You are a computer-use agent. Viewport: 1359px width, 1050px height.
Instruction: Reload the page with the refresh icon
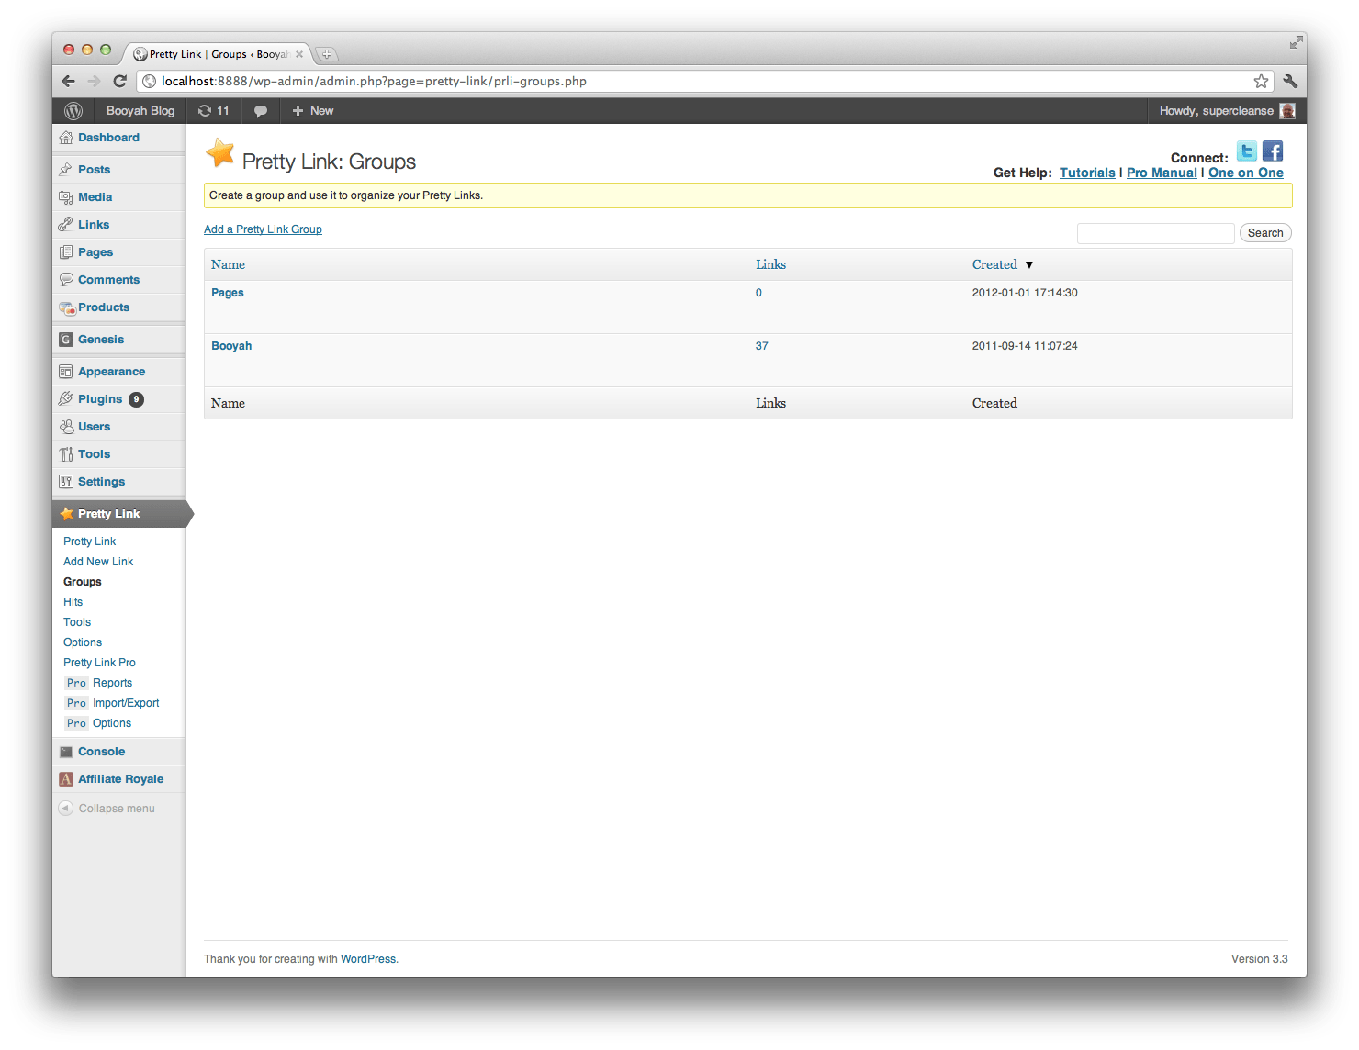coord(119,81)
